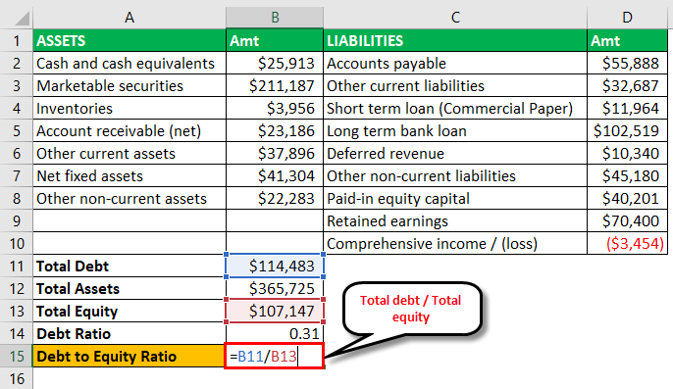
Task: Select the $211,187 cell
Action: [275, 86]
